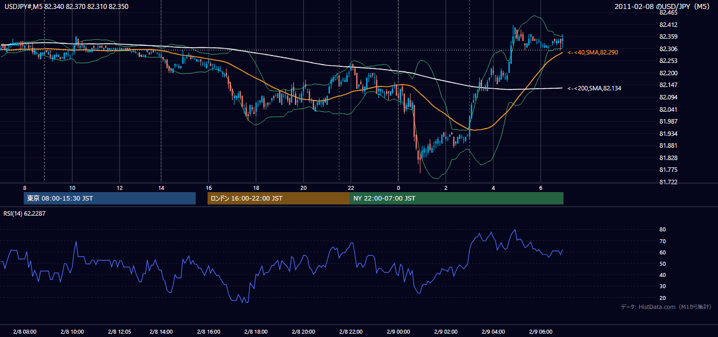Viewport: 718px width, 337px height.
Task: Click the USDJPY#,M5 chart title text
Action: click(66, 6)
